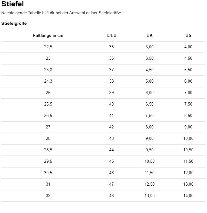
Task: Click US size 12,00 cell
Action: [x=188, y=173]
